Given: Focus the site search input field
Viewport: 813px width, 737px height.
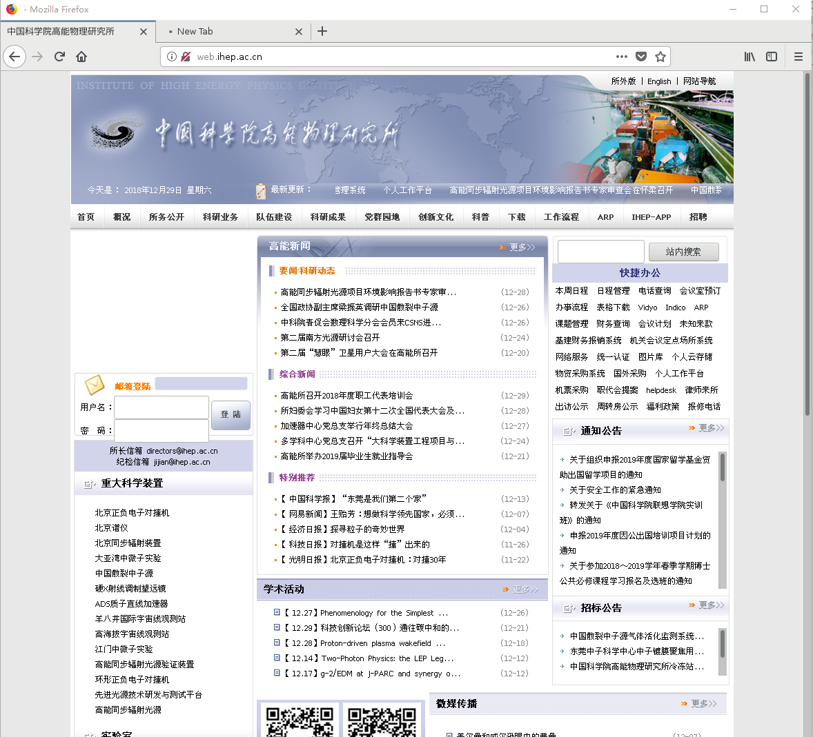Looking at the screenshot, I should click(601, 252).
